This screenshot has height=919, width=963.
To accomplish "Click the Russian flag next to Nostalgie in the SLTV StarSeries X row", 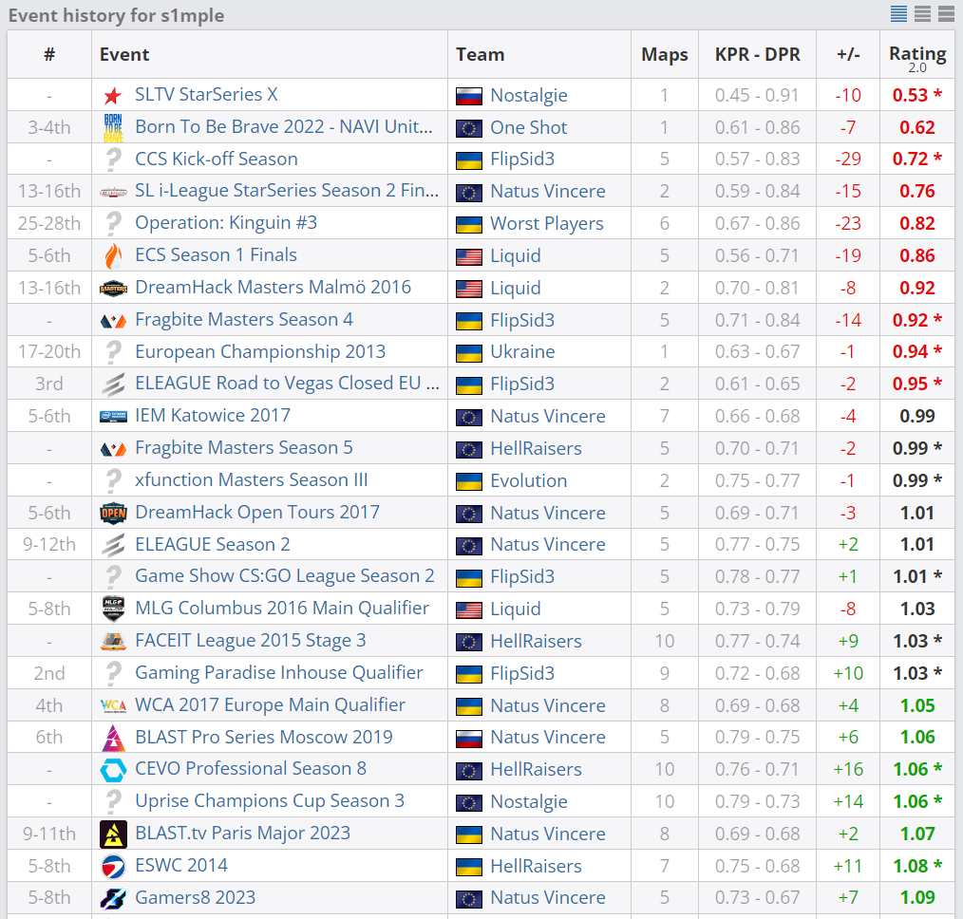I will tap(468, 96).
